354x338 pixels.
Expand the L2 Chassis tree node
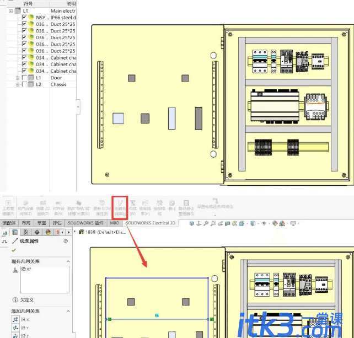pyautogui.click(x=18, y=85)
